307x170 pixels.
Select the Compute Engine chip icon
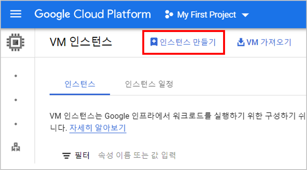15,42
